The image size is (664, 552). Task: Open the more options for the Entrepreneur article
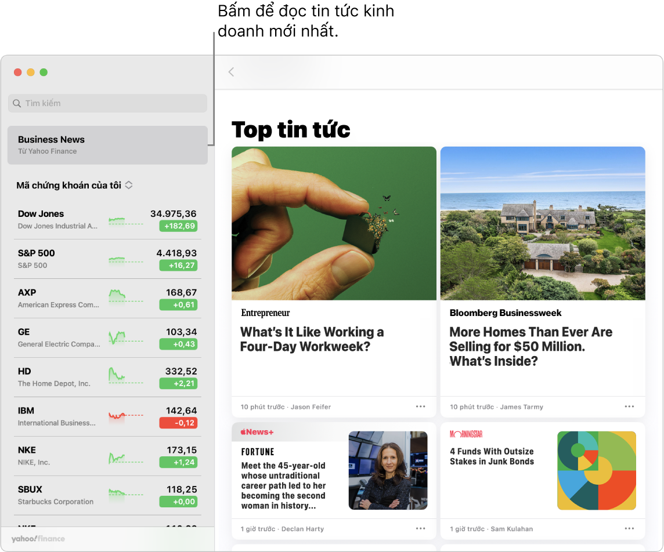tap(420, 406)
